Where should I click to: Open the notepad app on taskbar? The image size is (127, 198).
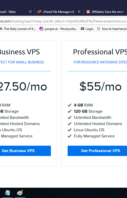pos(7,193)
